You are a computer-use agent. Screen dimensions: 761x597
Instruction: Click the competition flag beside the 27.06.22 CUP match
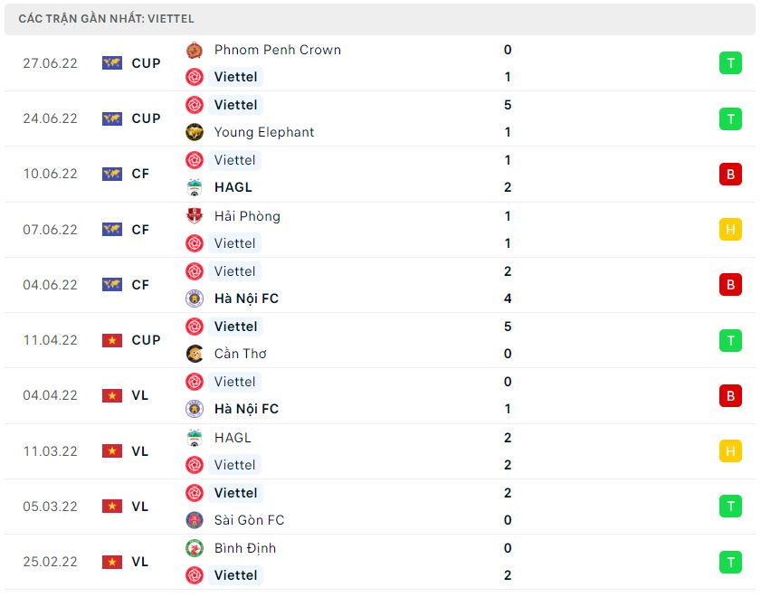pyautogui.click(x=112, y=63)
